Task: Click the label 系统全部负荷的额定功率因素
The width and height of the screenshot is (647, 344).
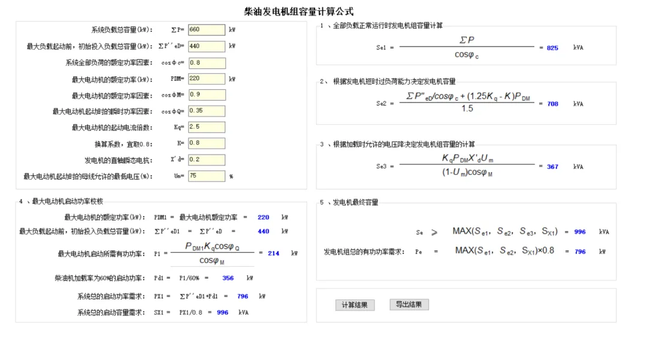Action: click(x=109, y=63)
